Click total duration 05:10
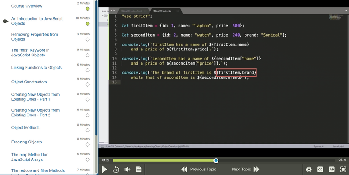Viewport: 349px width, 175px height. click(342, 160)
